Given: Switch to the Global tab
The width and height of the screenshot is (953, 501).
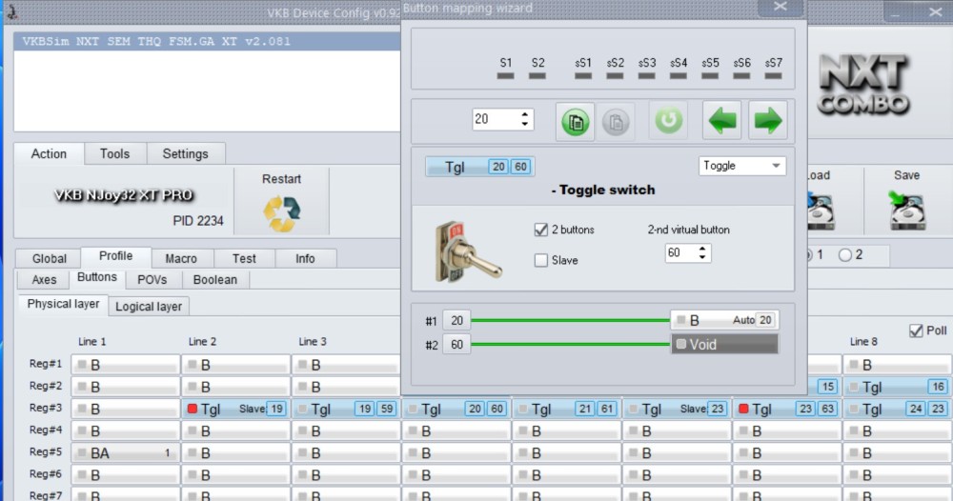Looking at the screenshot, I should tap(50, 259).
